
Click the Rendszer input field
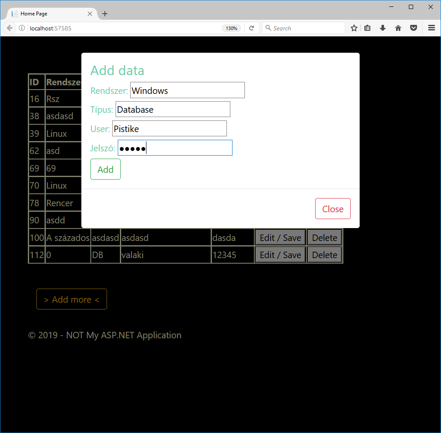[x=187, y=90]
